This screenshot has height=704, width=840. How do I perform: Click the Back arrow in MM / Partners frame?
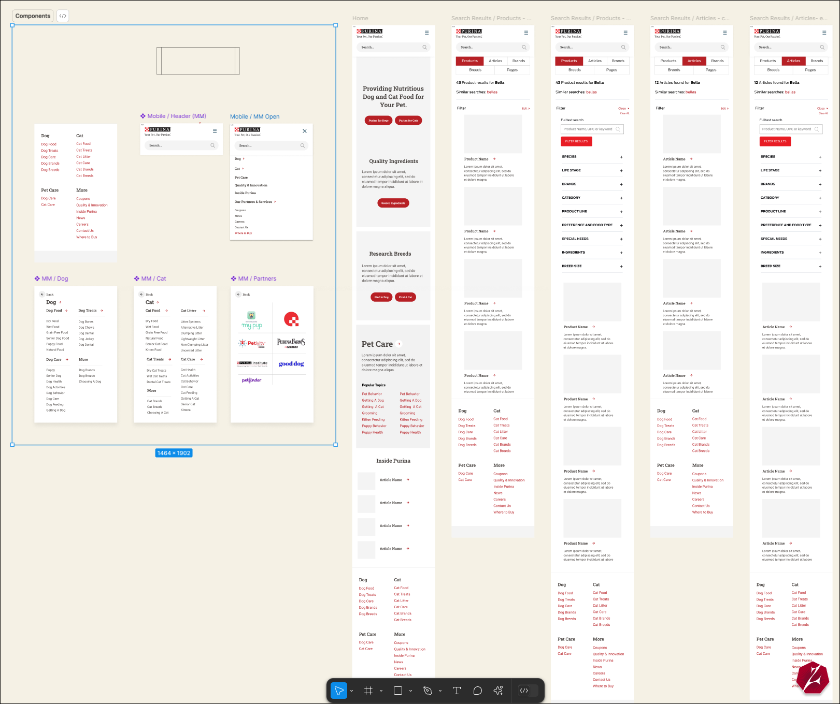pyautogui.click(x=238, y=295)
